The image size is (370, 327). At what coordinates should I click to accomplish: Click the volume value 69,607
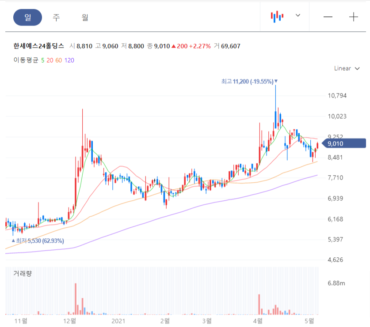tap(231, 46)
